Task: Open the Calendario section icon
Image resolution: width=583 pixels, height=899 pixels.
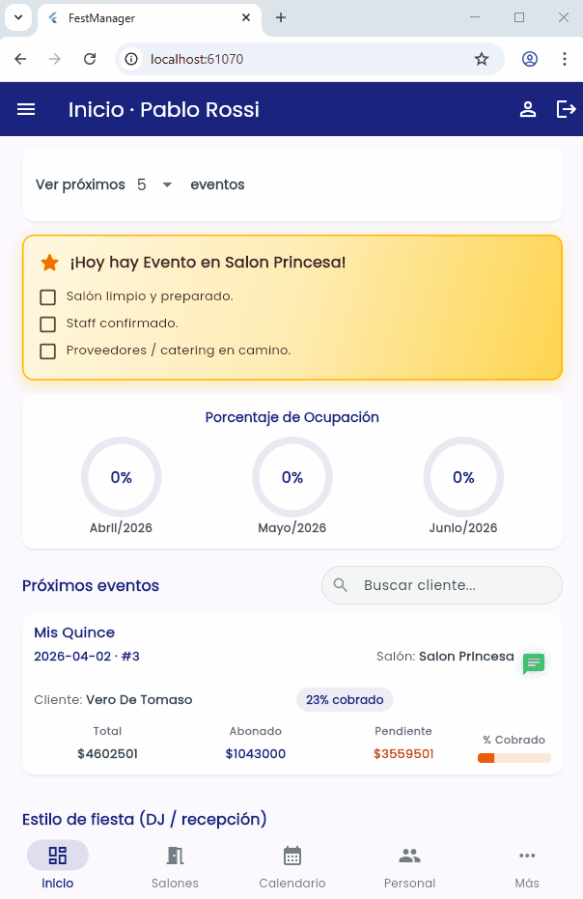Action: (291, 856)
